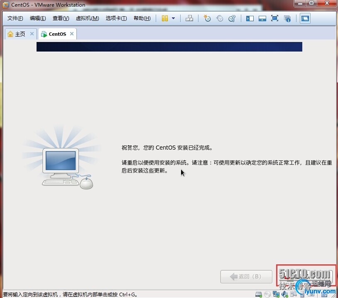The image size is (338, 298).
Task: Minimize the VMware Workstation window
Action: (x=300, y=3)
